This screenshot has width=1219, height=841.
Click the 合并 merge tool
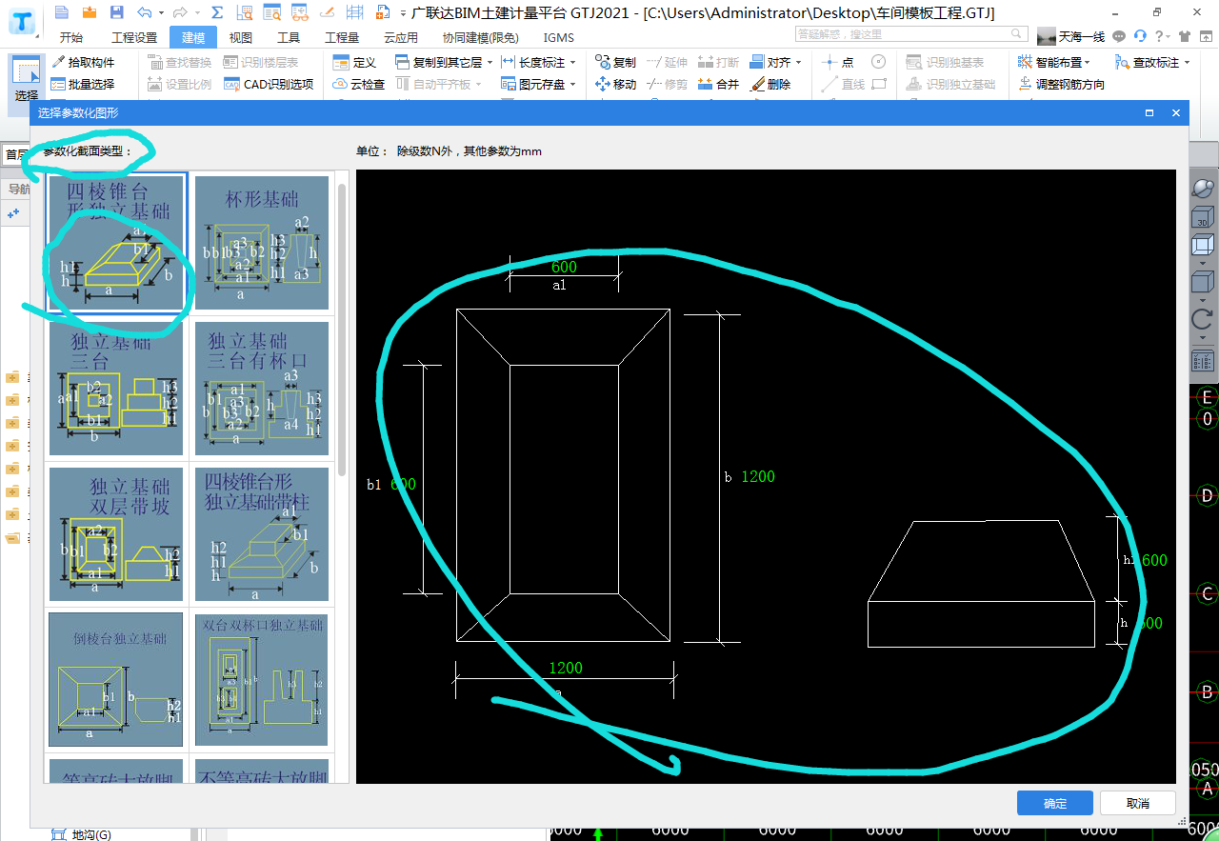pyautogui.click(x=718, y=84)
